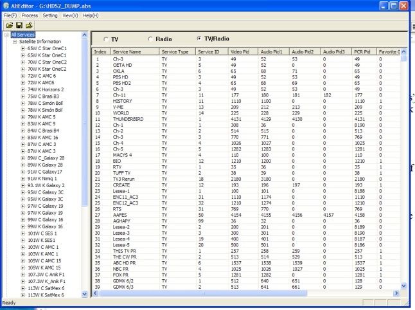Click the satellite tree vertical scrollbar thumb

84,122
